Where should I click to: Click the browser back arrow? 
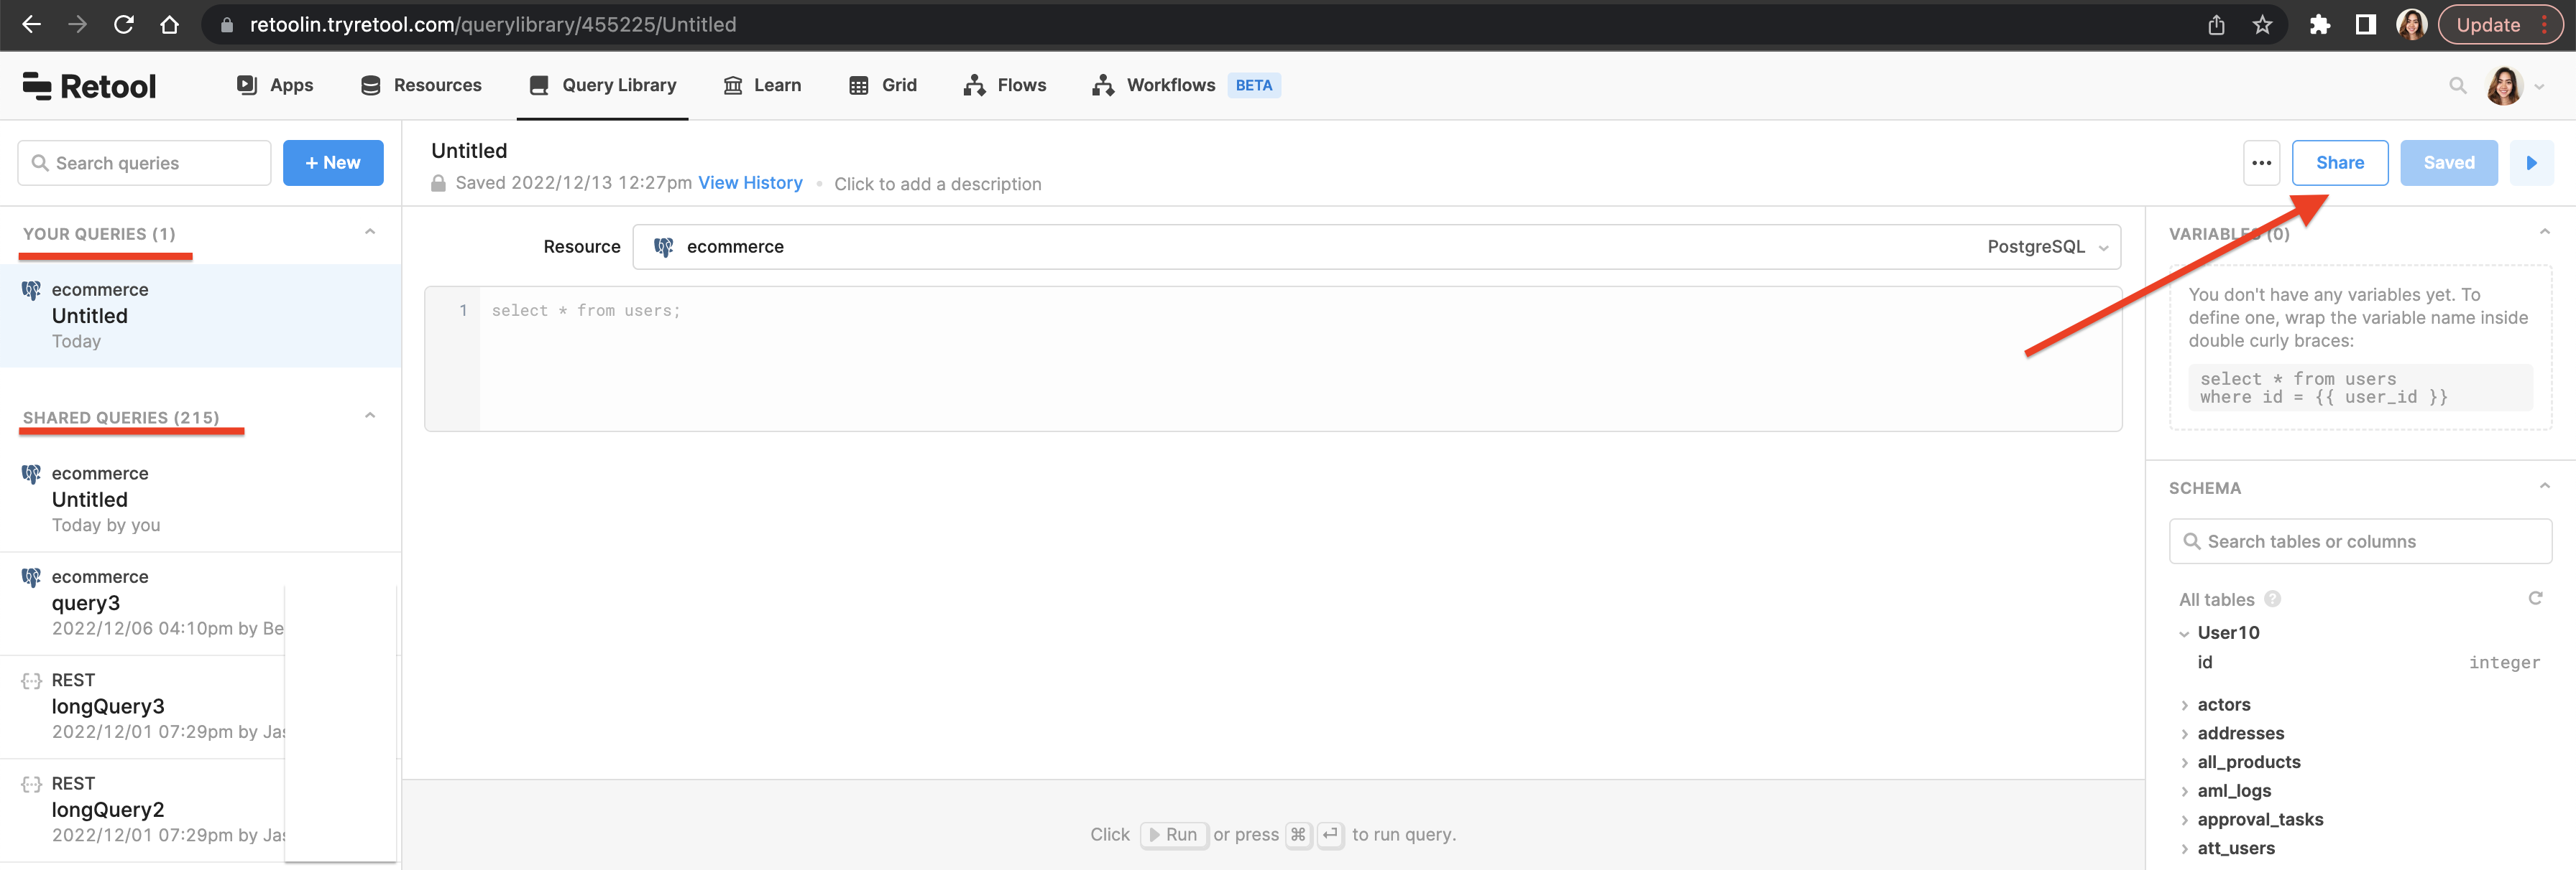tap(31, 24)
